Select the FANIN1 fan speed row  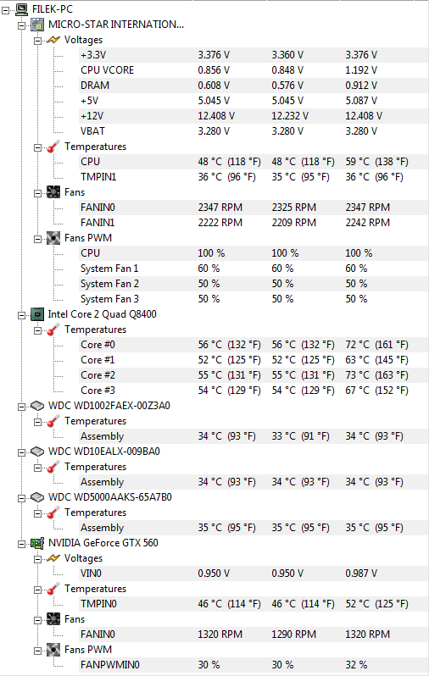coord(252,223)
